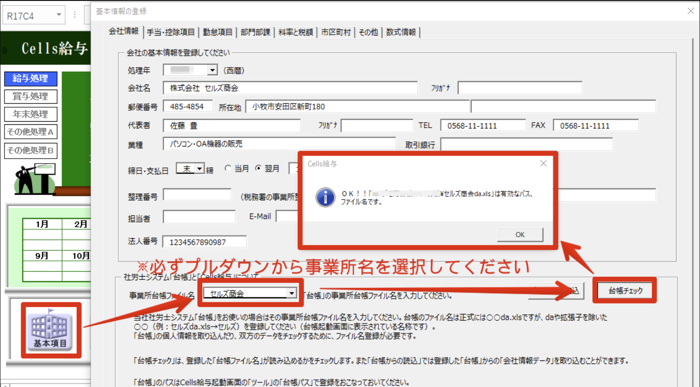Click the 会社名 input field
The width and height of the screenshot is (700, 387).
(x=290, y=88)
